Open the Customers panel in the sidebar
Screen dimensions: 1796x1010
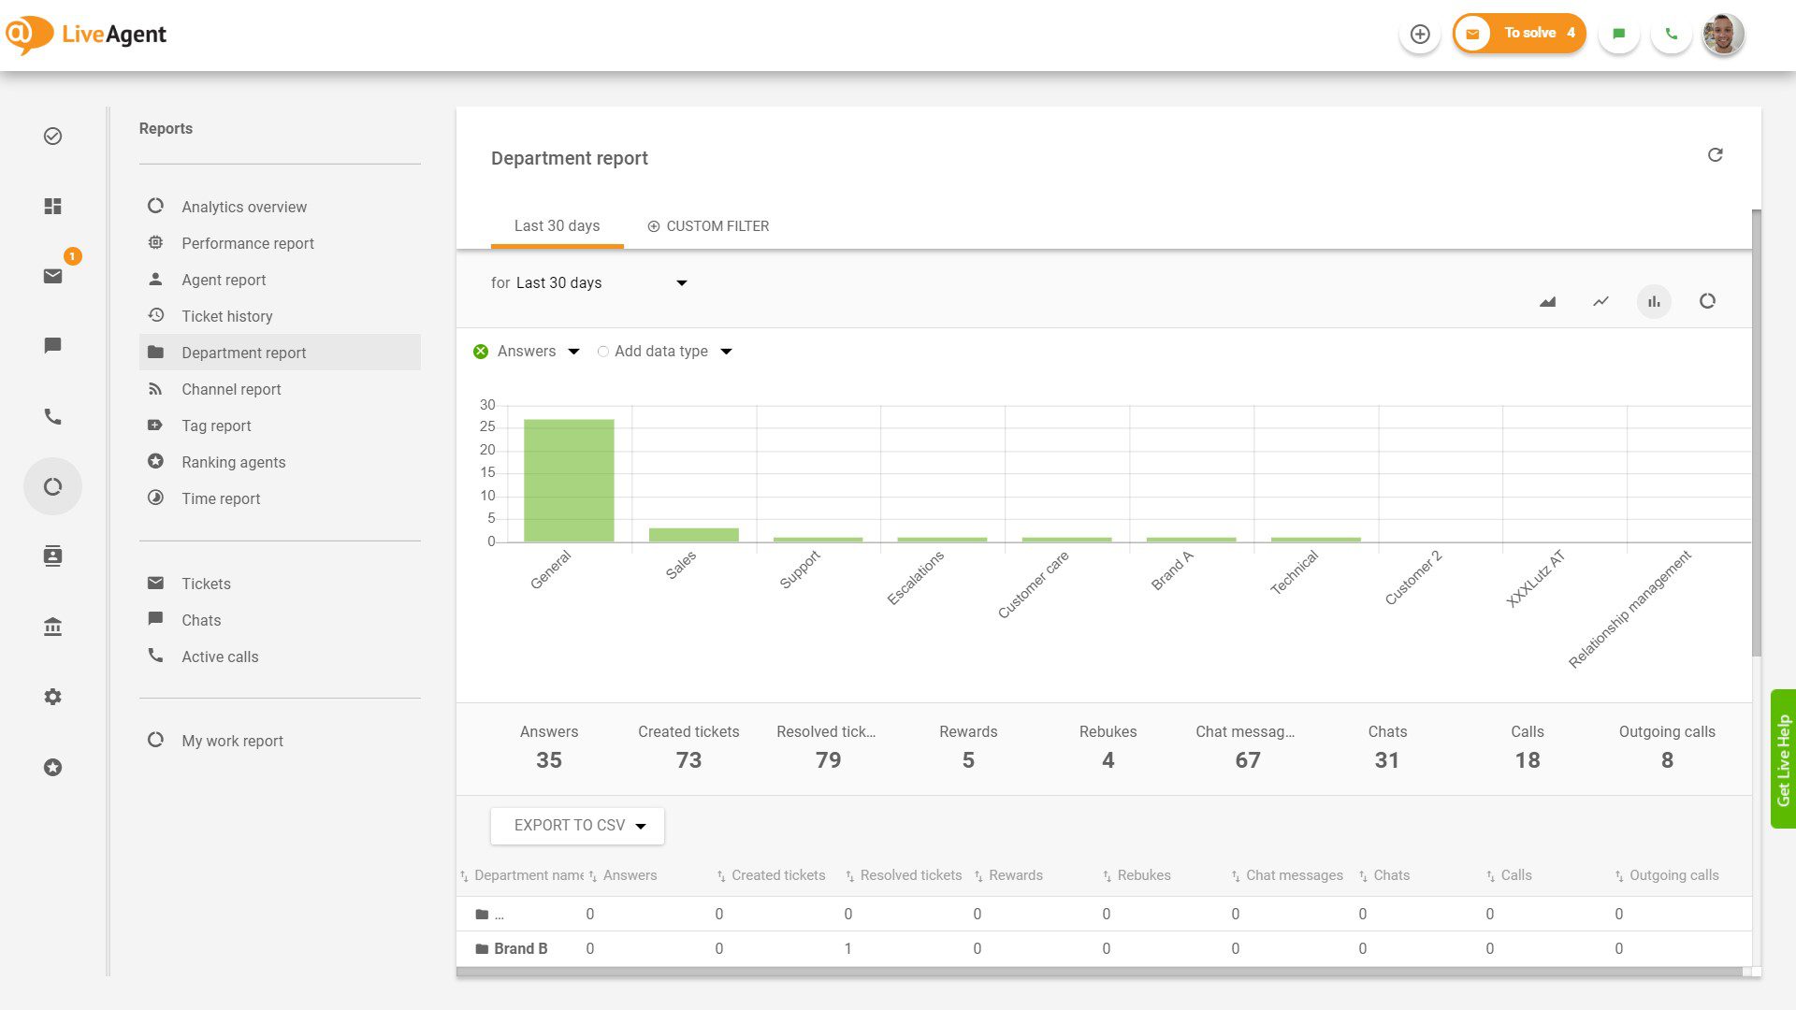tap(52, 555)
